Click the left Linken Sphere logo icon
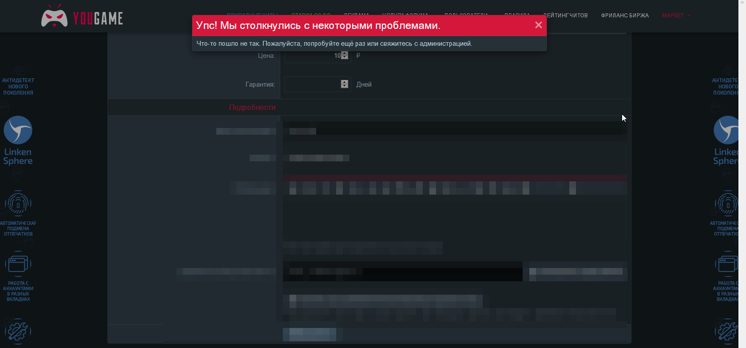Image resolution: width=746 pixels, height=348 pixels. 18,130
